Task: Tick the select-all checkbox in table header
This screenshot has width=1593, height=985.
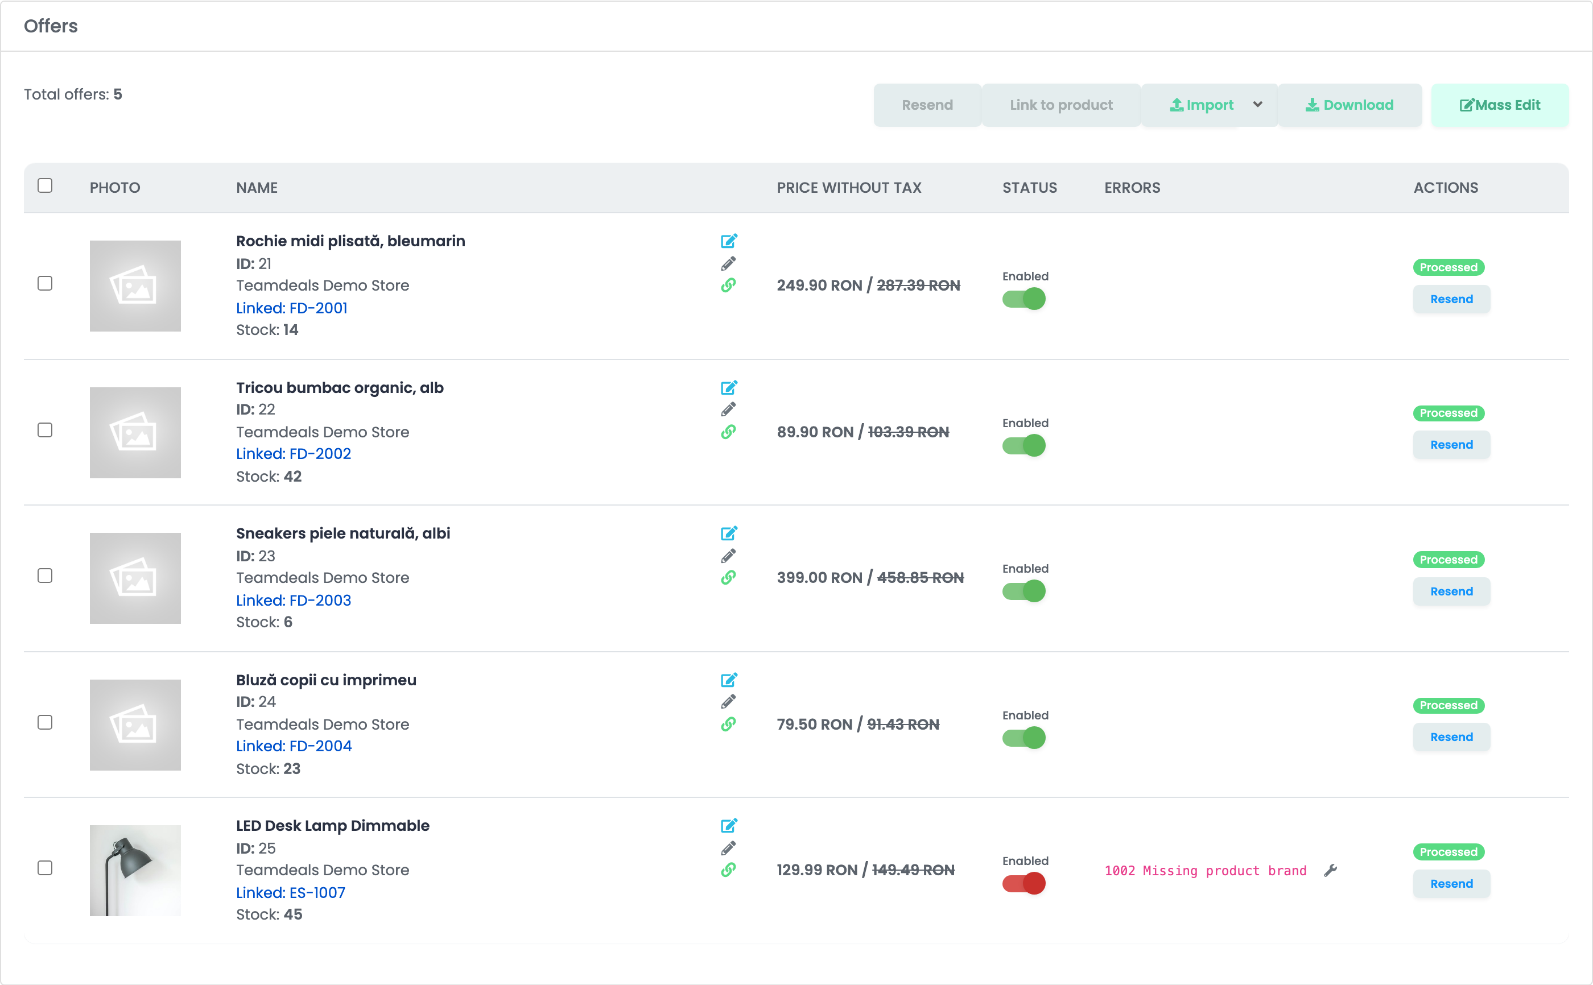Action: point(45,185)
